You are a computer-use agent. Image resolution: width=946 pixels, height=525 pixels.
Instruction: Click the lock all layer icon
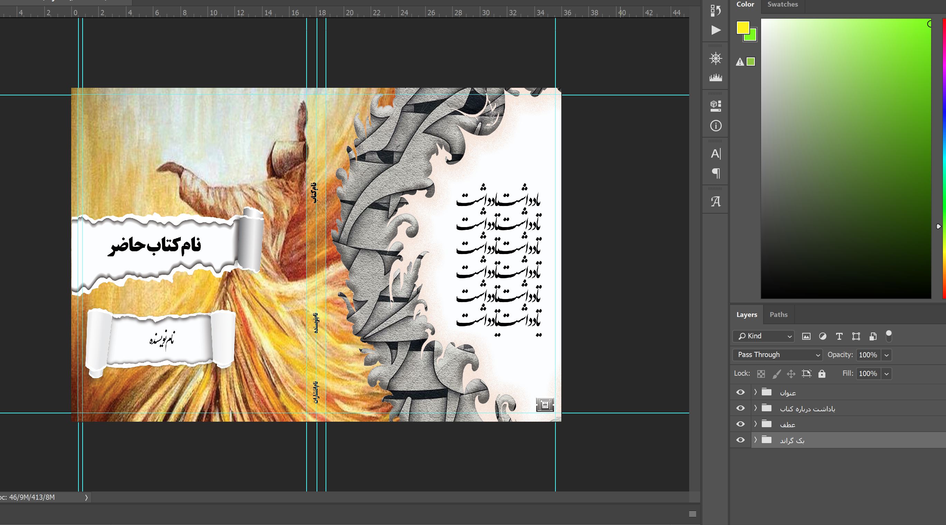[822, 374]
